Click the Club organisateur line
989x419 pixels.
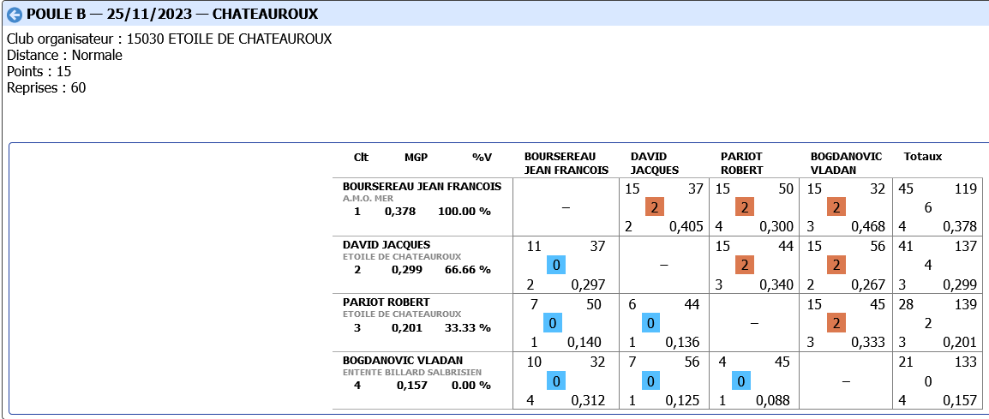(169, 39)
